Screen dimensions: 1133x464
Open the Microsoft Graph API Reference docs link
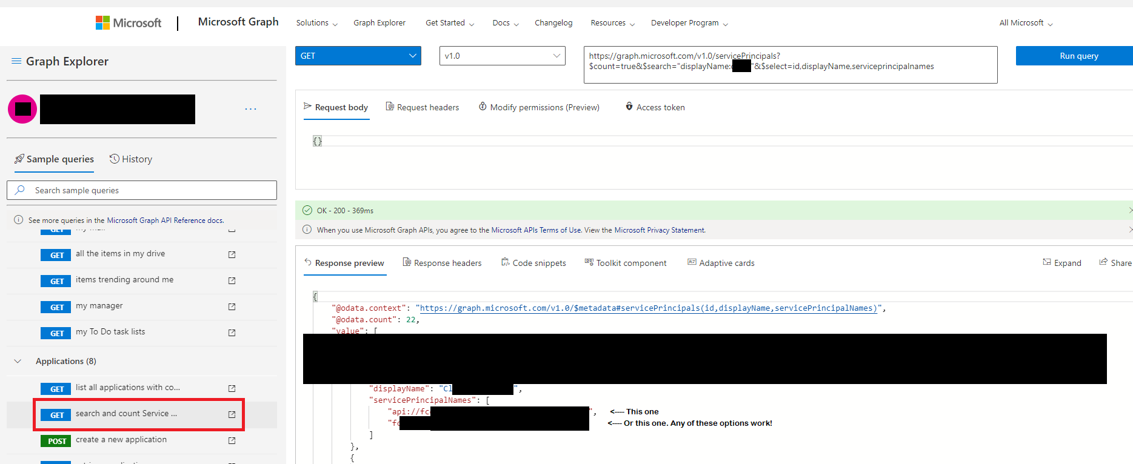(165, 220)
